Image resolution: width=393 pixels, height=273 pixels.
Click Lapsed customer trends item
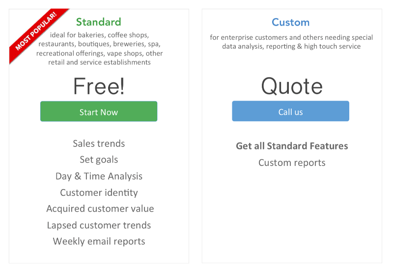pos(99,225)
